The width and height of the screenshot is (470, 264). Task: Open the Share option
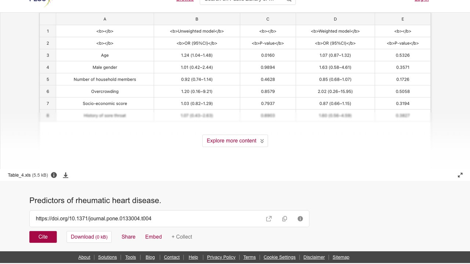pyautogui.click(x=129, y=237)
